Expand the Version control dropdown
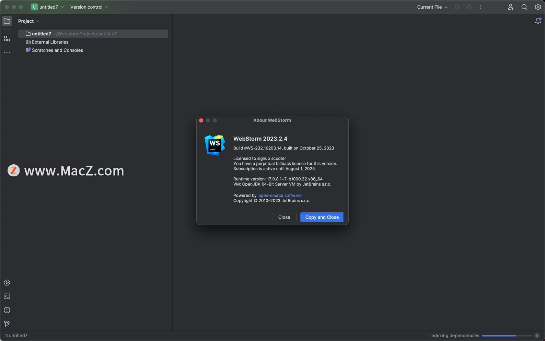 tap(89, 7)
